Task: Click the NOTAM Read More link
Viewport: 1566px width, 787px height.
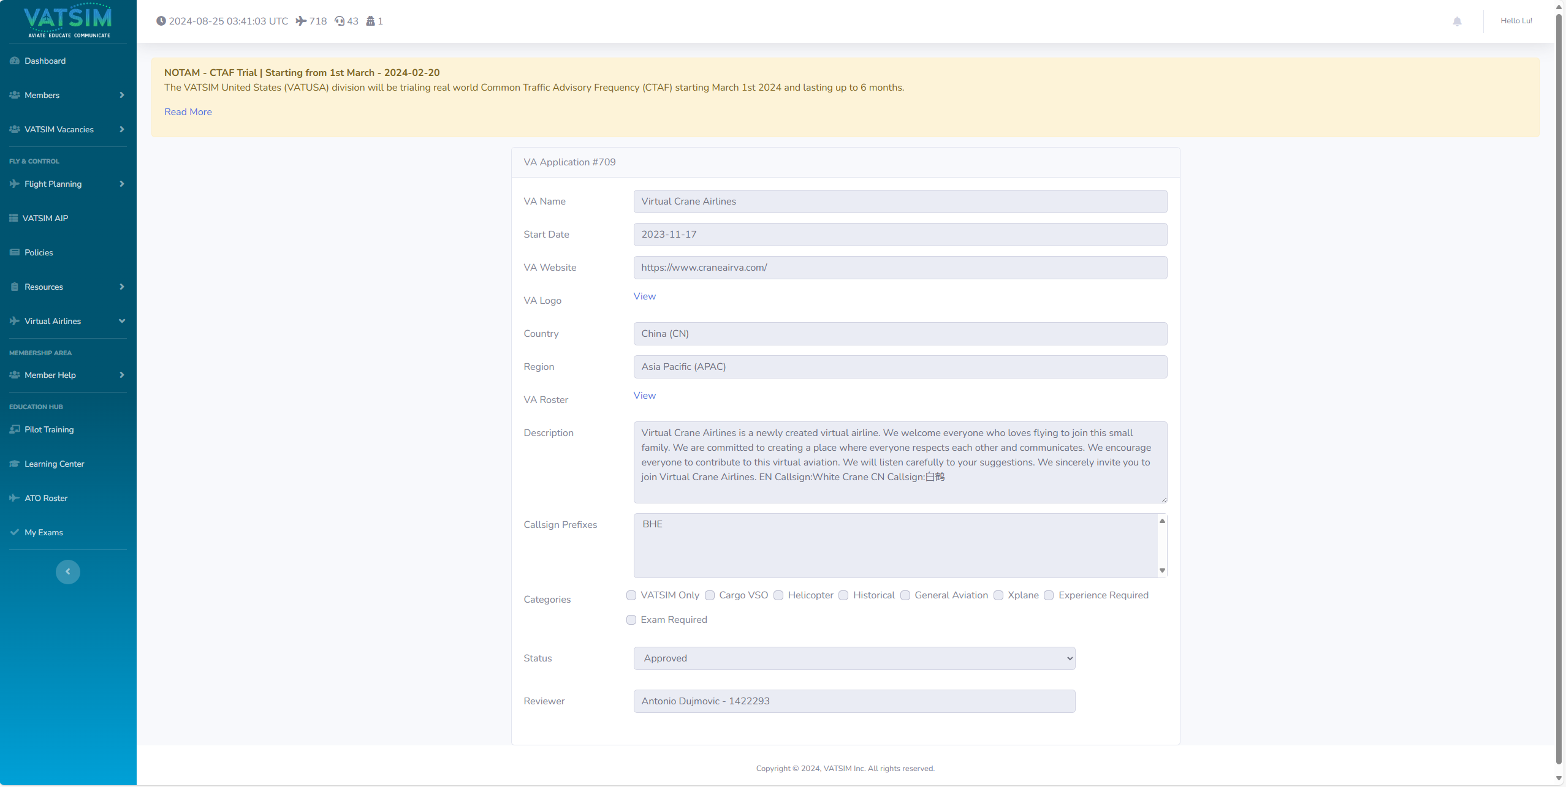Action: (188, 112)
